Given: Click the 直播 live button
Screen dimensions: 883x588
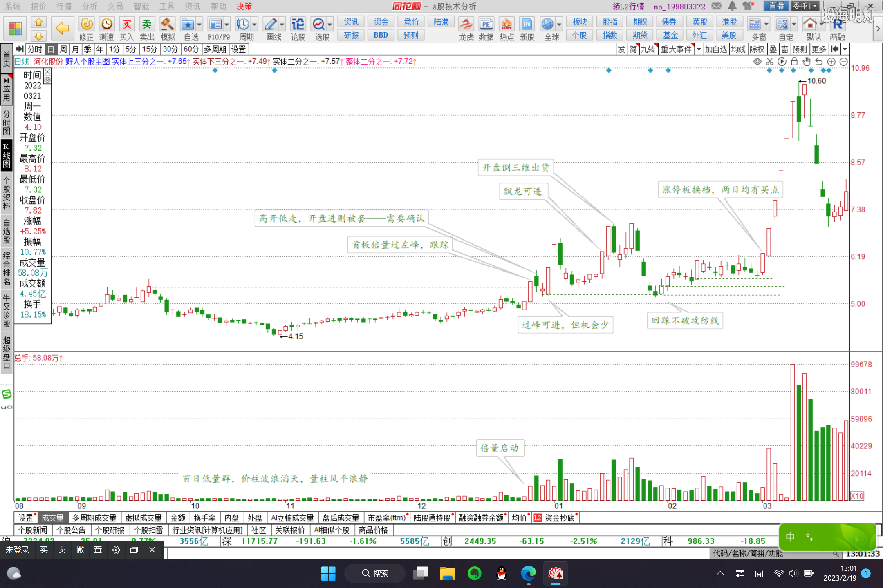Looking at the screenshot, I should pyautogui.click(x=776, y=6).
